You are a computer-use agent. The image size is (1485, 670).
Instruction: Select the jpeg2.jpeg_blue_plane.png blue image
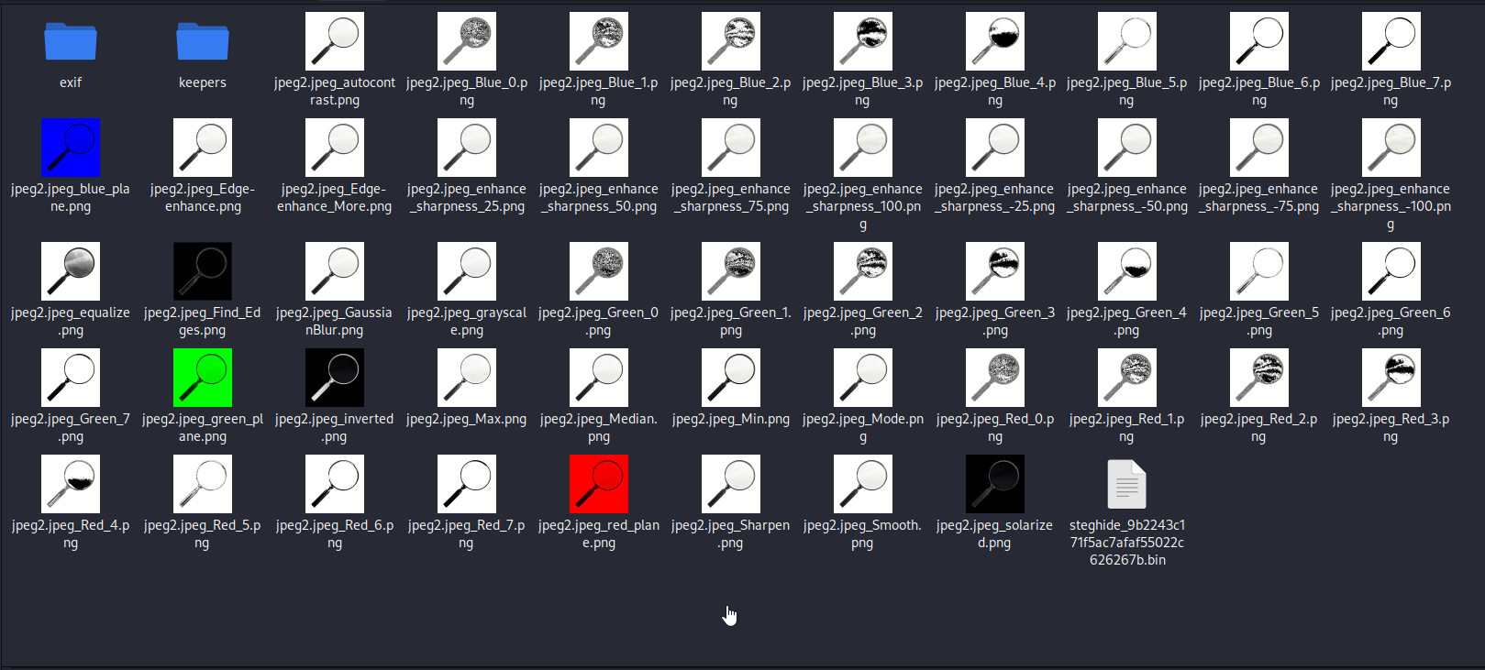coord(71,148)
